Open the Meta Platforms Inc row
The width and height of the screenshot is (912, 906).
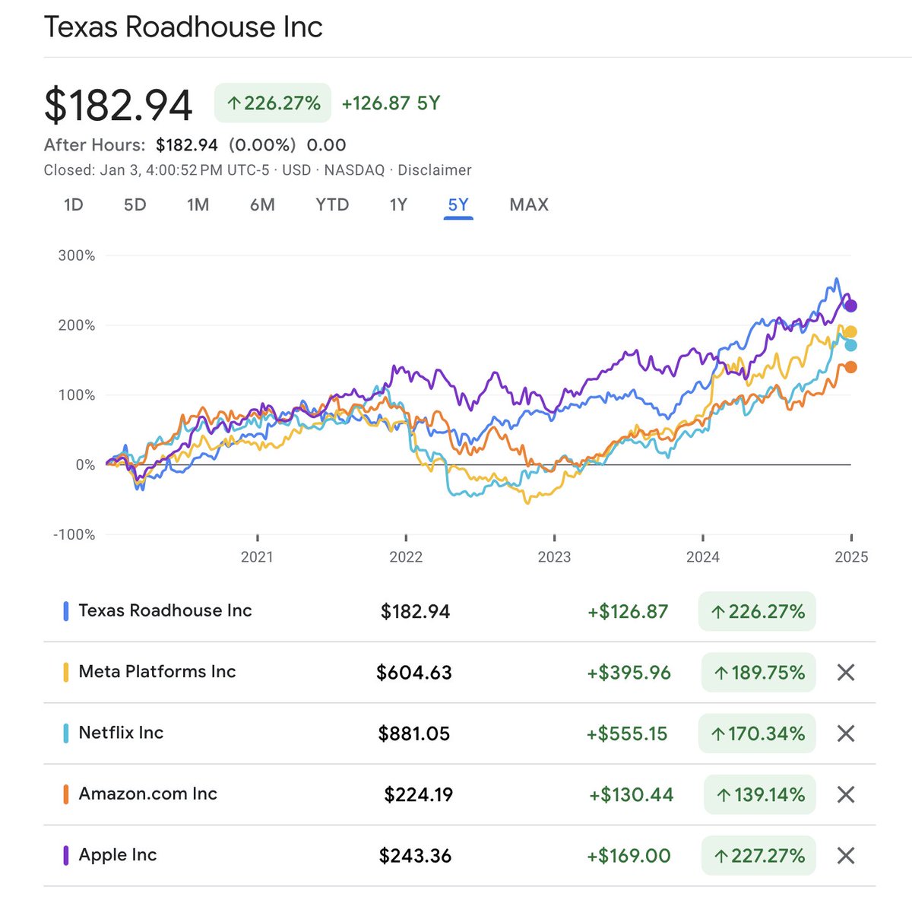[459, 672]
